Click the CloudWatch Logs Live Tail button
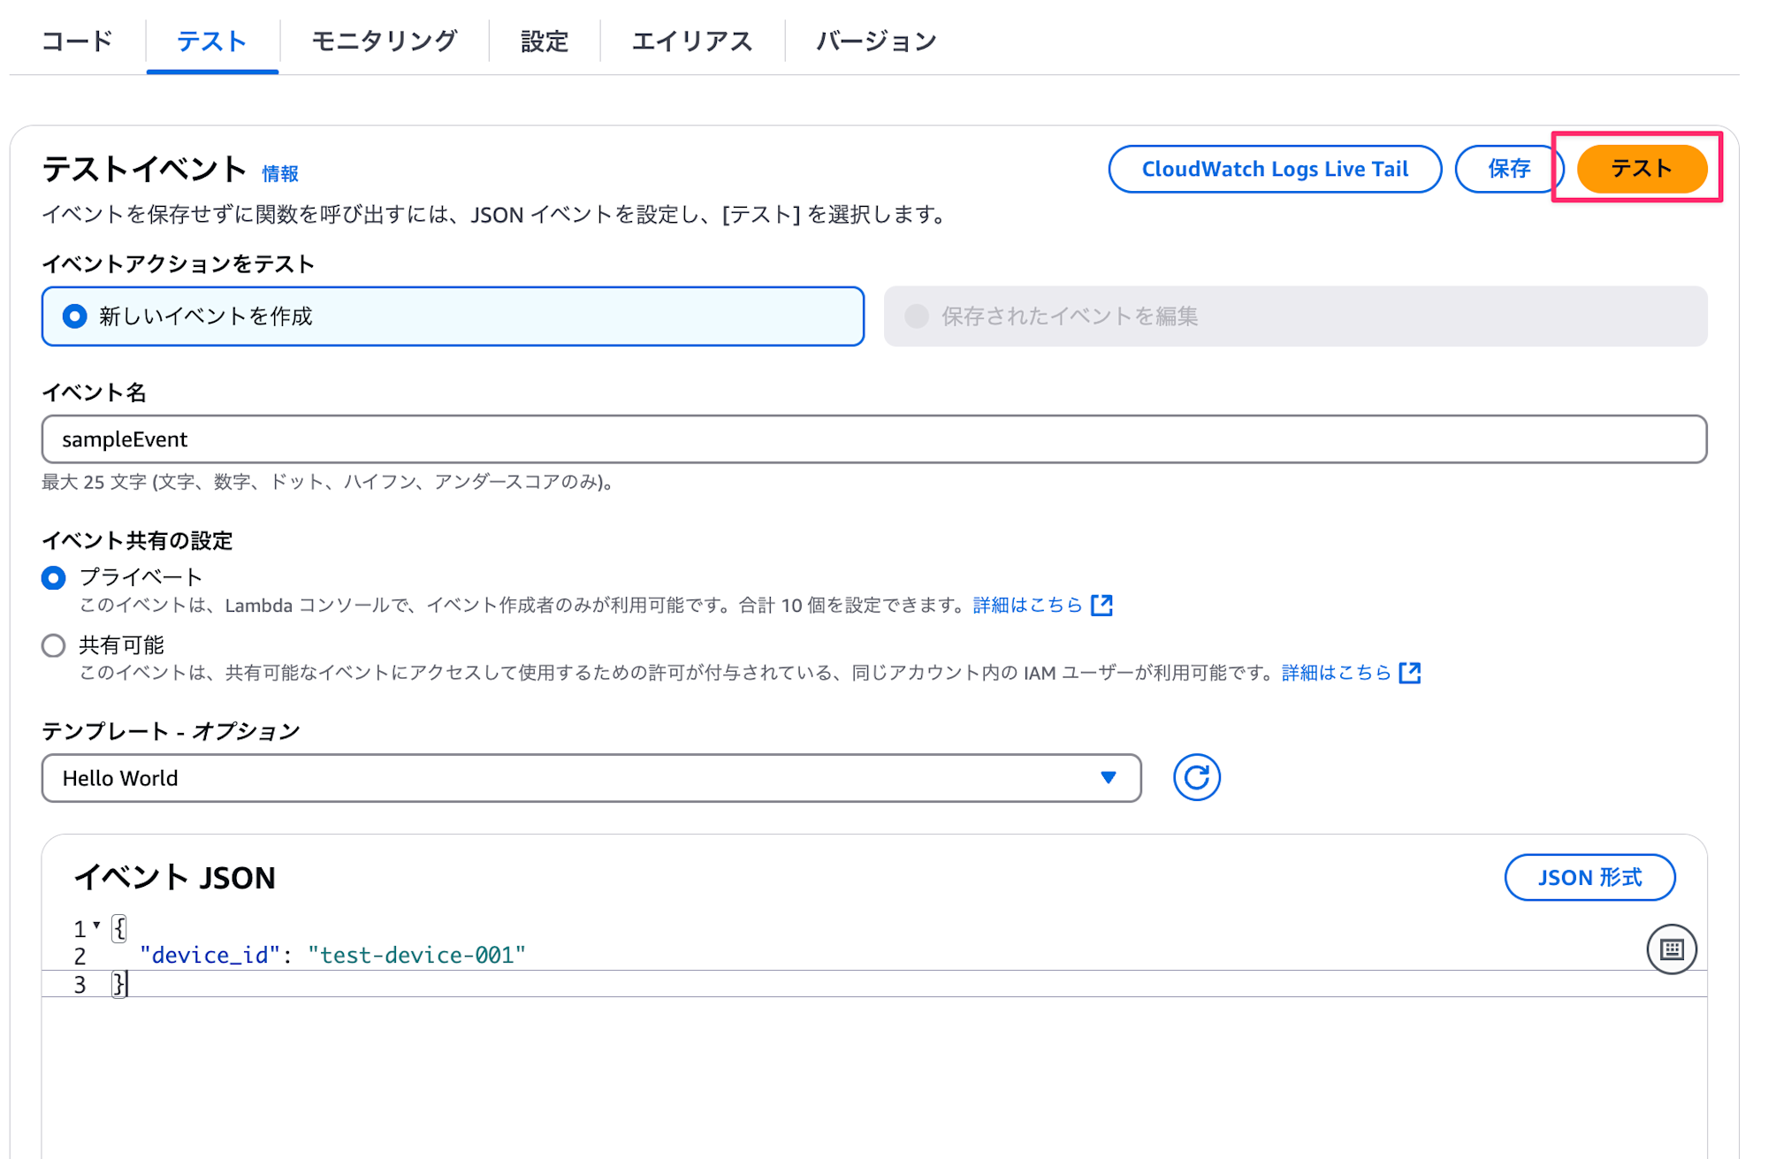The height and width of the screenshot is (1159, 1768). (x=1275, y=169)
